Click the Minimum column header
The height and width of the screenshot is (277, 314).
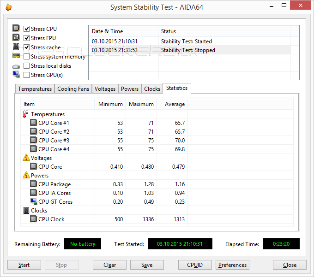pyautogui.click(x=110, y=104)
